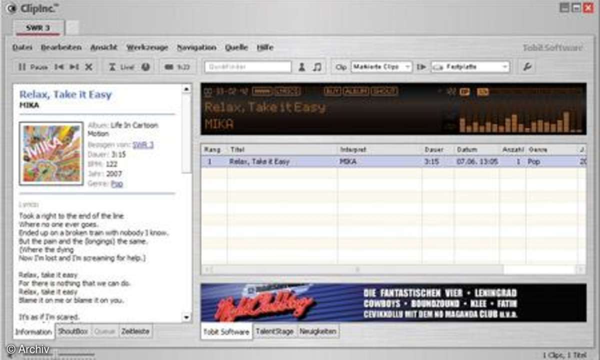This screenshot has height=360, width=600.
Task: Click the LYRICS button in the player display
Action: coord(287,91)
